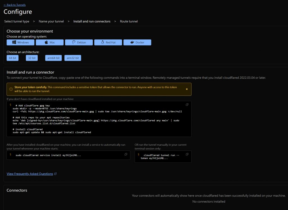Click No connectors installed text

point(209,202)
